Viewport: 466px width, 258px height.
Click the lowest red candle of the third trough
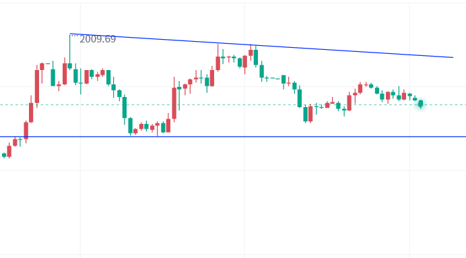[310, 114]
